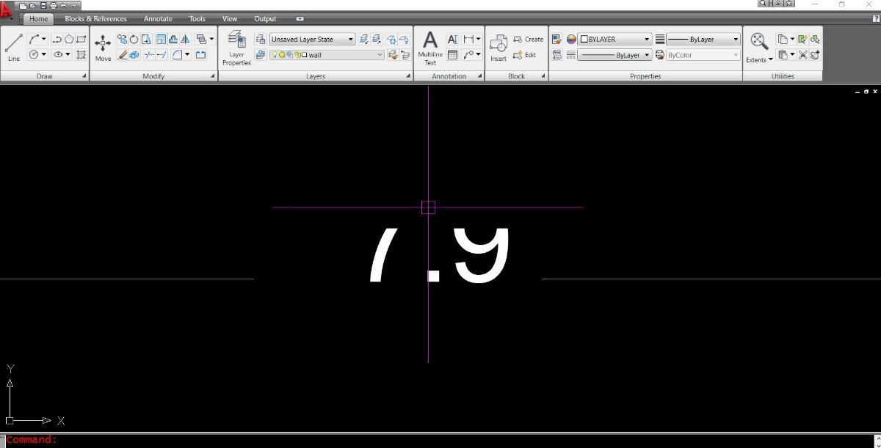This screenshot has width=881, height=448.
Task: Expand the Arc tool dropdown arrow
Action: [44, 40]
